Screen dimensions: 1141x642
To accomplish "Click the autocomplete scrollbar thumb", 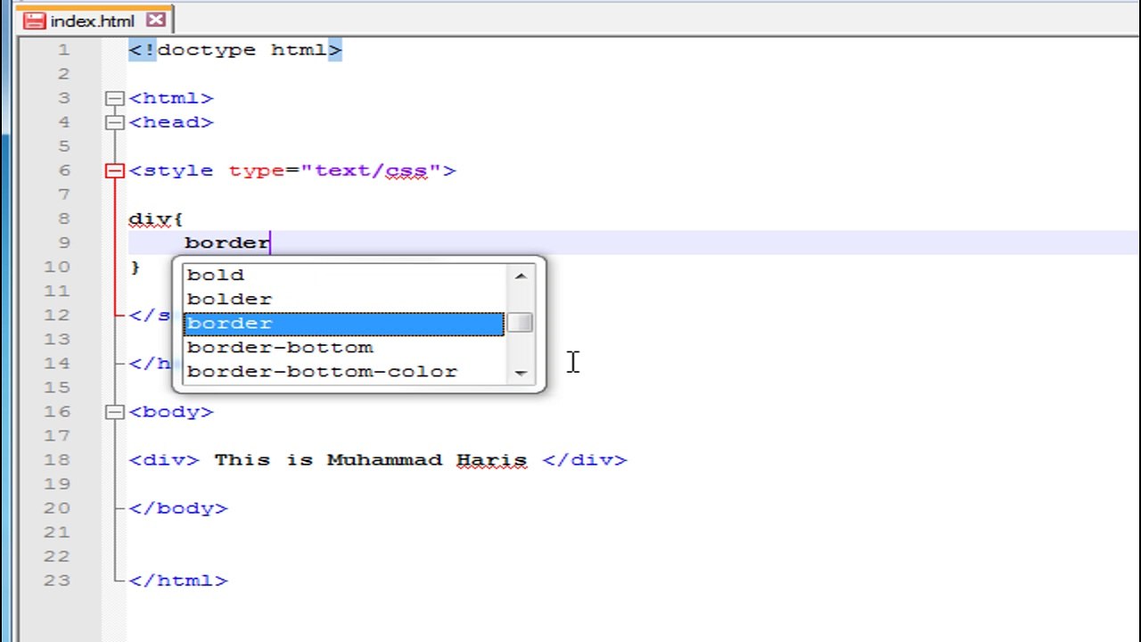I will click(x=521, y=322).
